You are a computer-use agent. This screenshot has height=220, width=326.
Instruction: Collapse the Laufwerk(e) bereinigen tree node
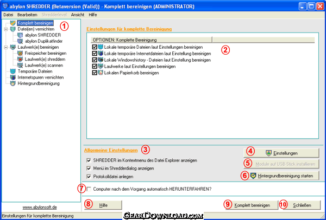click(x=6, y=47)
